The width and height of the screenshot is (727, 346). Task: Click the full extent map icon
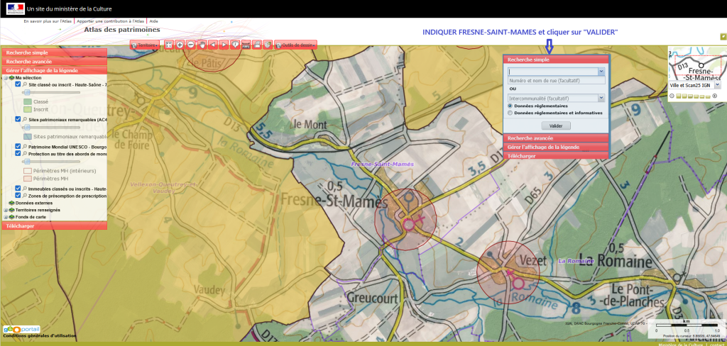[168, 45]
